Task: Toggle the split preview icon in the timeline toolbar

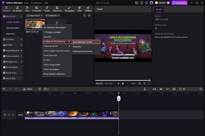Action: pos(167,89)
